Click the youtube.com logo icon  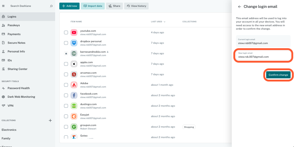point(74,32)
